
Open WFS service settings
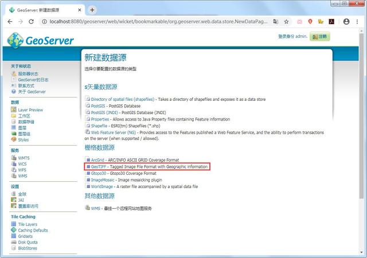pyautogui.click(x=22, y=170)
